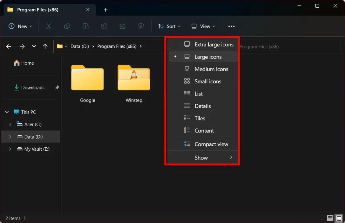Click the Cut scissors icon

click(49, 26)
